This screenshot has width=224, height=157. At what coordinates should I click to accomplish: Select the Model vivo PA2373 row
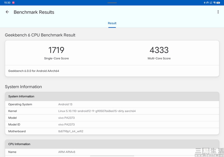[112, 118]
